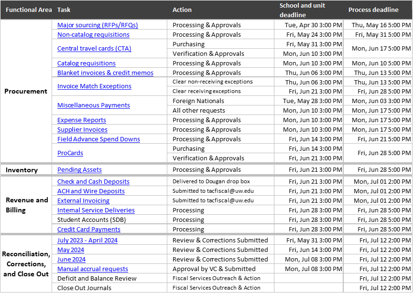Open the May 2024 link
413x293 pixels.
[71, 250]
